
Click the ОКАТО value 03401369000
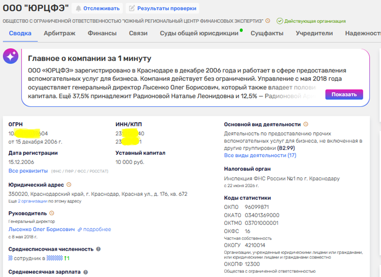(x=262, y=215)
